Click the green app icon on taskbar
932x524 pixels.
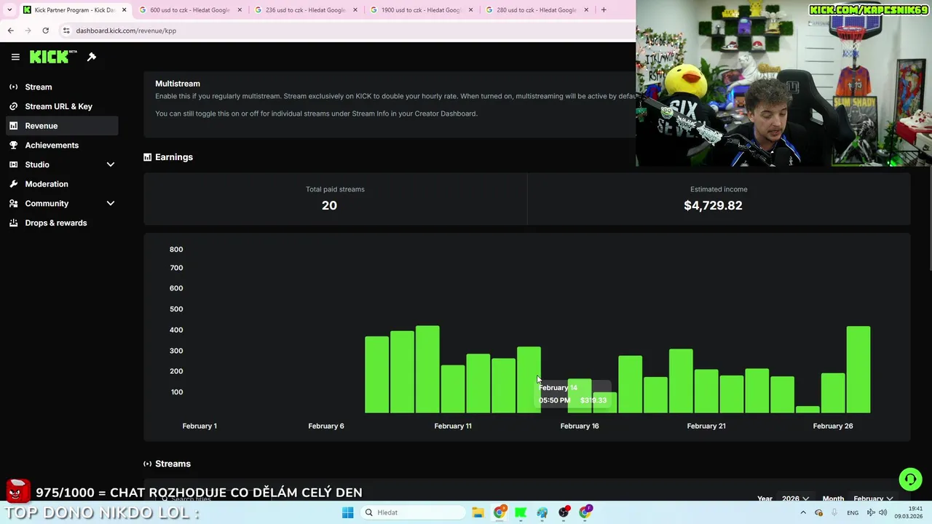pos(521,512)
